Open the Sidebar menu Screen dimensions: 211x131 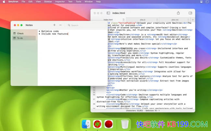[x=48, y=2]
